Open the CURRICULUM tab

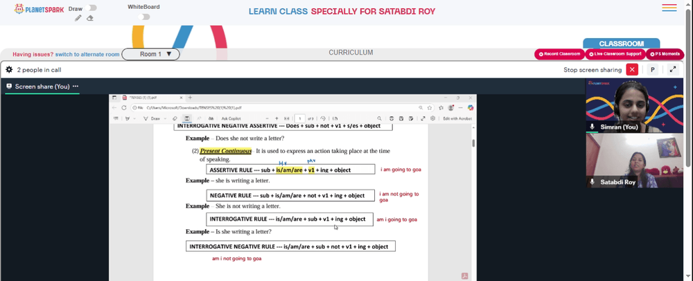pyautogui.click(x=351, y=53)
